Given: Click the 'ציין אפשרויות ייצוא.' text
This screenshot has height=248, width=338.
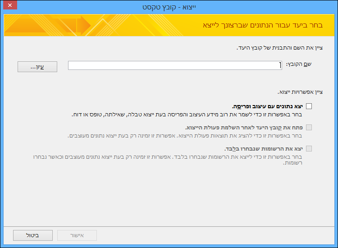Looking at the screenshot, I should pos(300,92).
